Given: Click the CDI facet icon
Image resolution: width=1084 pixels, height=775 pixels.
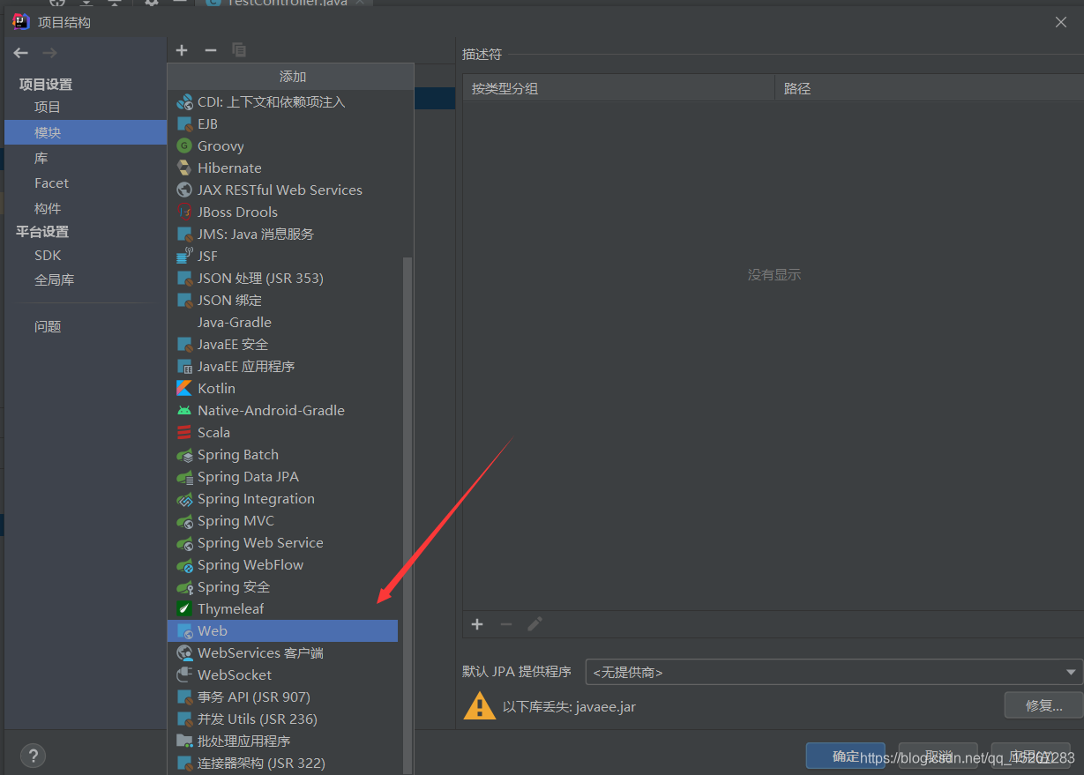Looking at the screenshot, I should (184, 102).
